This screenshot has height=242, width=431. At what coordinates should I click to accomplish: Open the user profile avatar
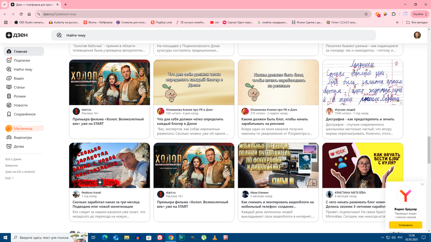tap(417, 35)
